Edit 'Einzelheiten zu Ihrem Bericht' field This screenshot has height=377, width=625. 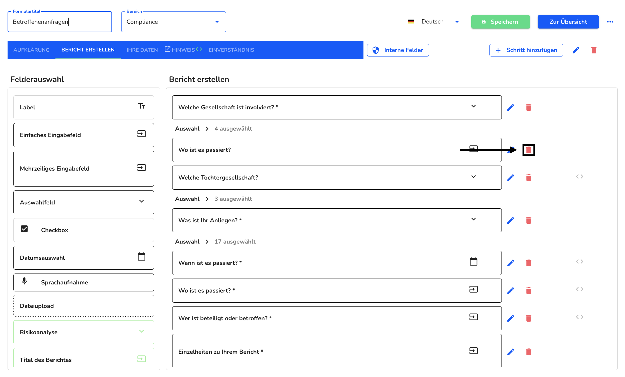[510, 352]
